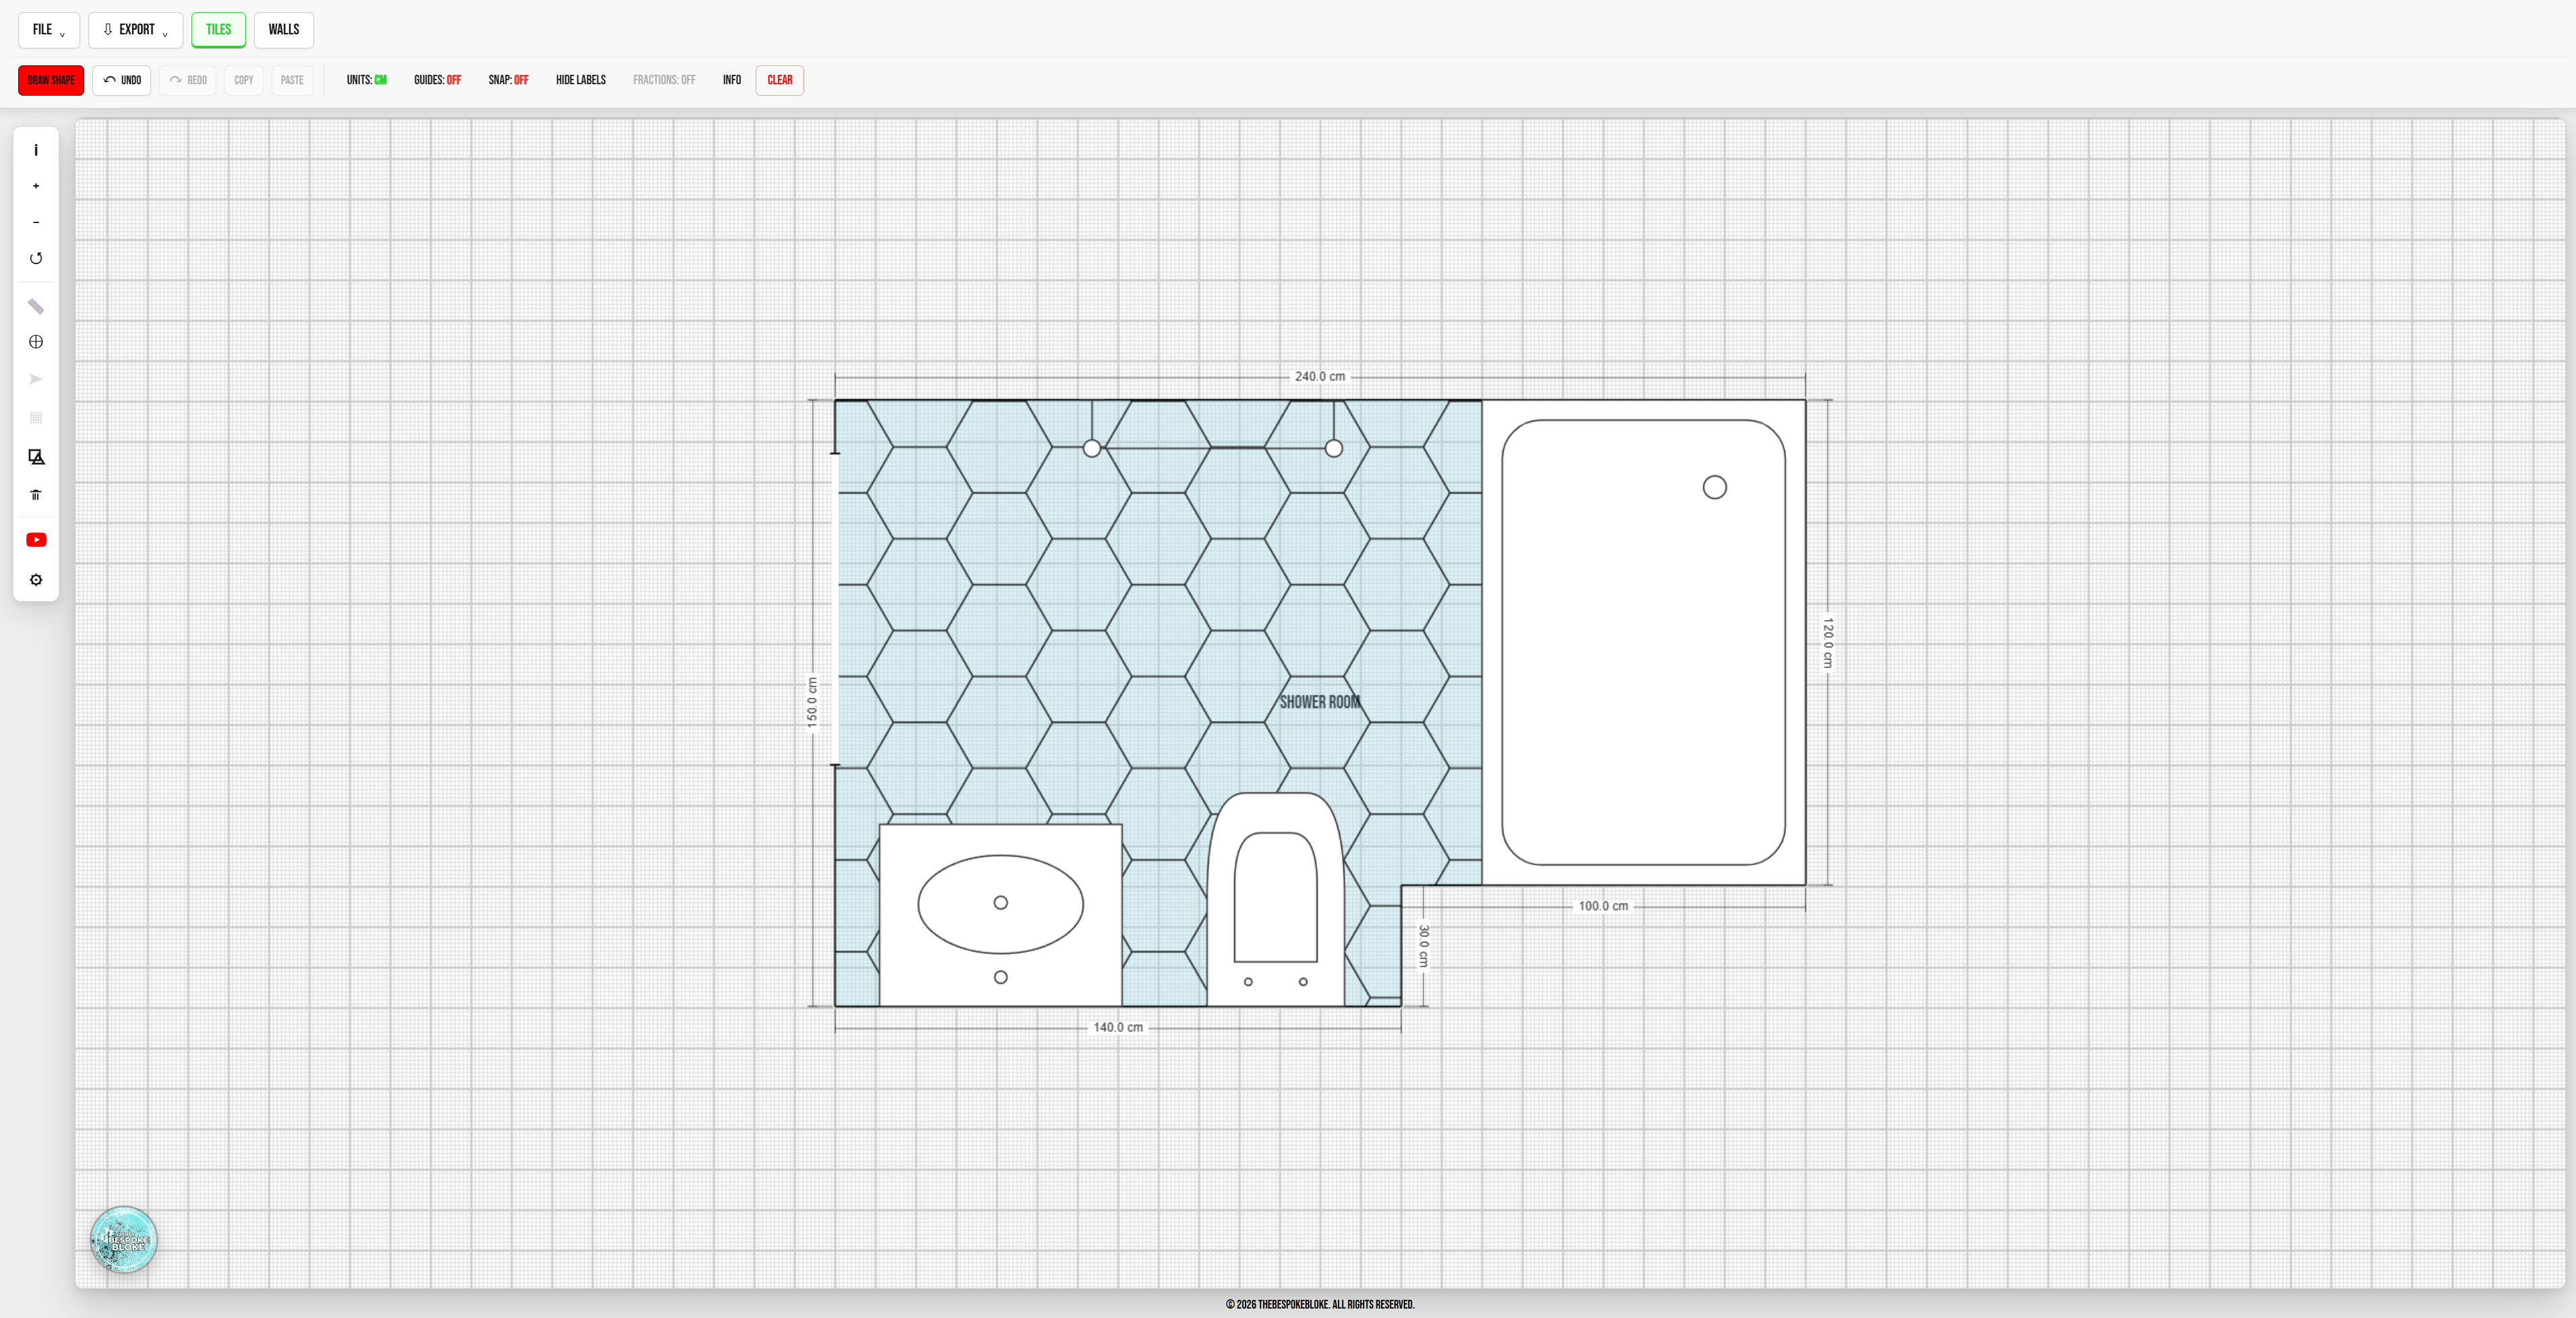Screen dimensions: 2576x1318
Task: Toggle Guides on
Action: click(438, 80)
